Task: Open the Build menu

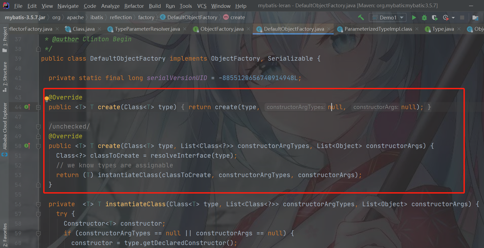Action: [x=155, y=6]
